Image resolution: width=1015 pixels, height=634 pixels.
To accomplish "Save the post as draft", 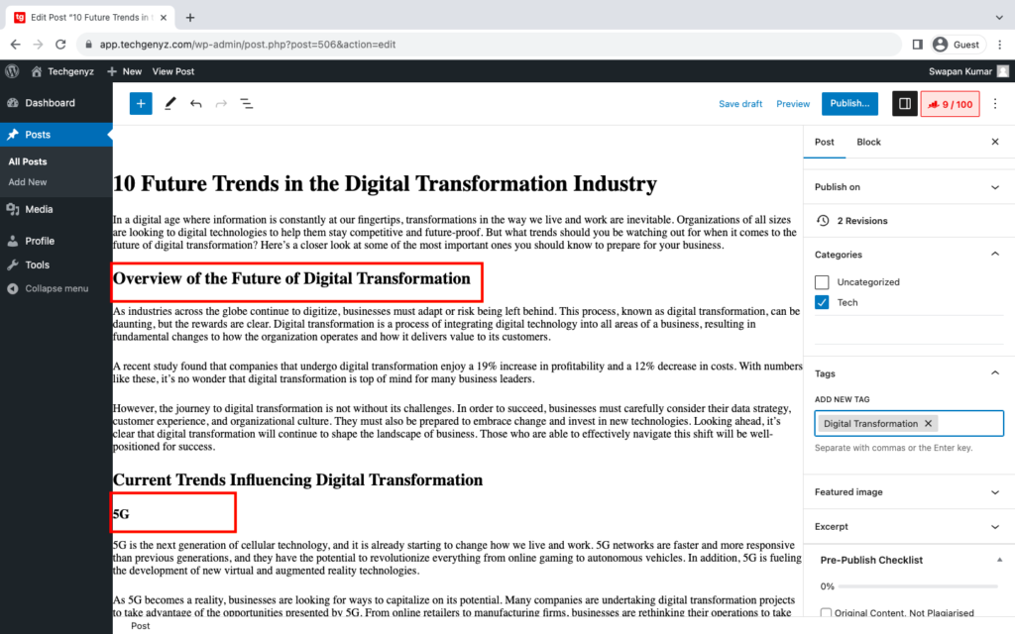I will 739,103.
